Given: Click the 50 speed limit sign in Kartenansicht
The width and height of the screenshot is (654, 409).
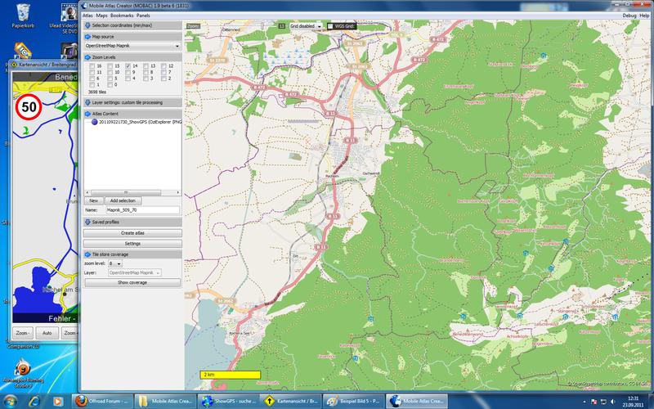Looking at the screenshot, I should [x=29, y=107].
